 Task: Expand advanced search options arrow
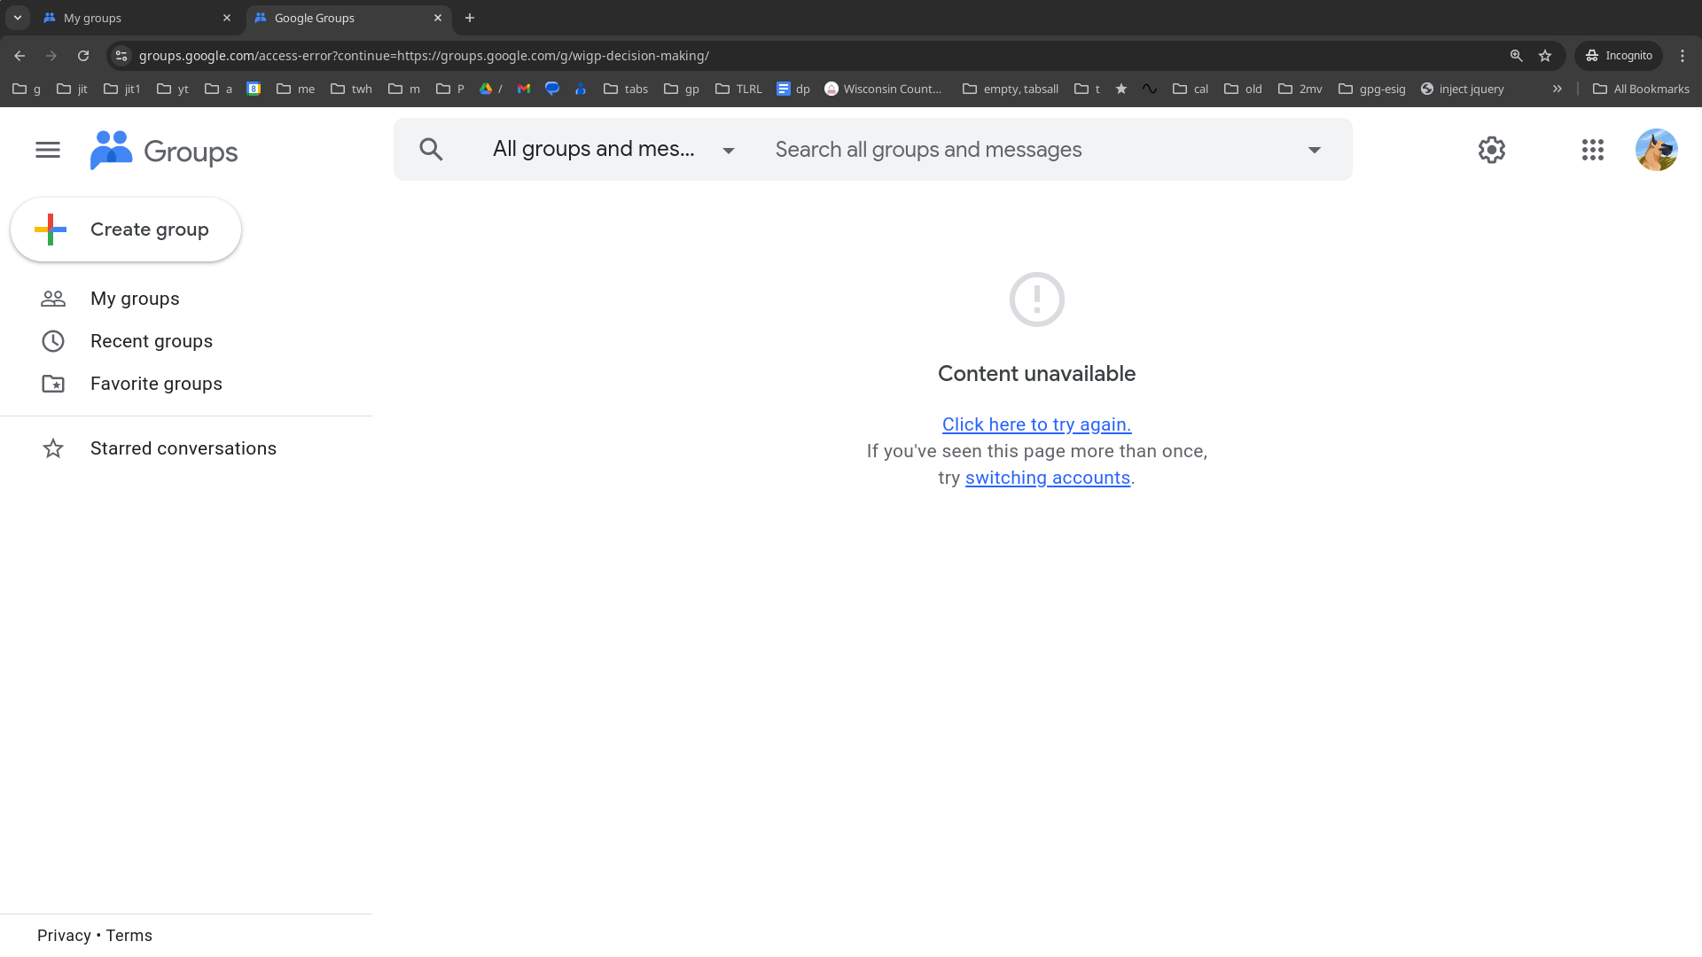(1315, 150)
